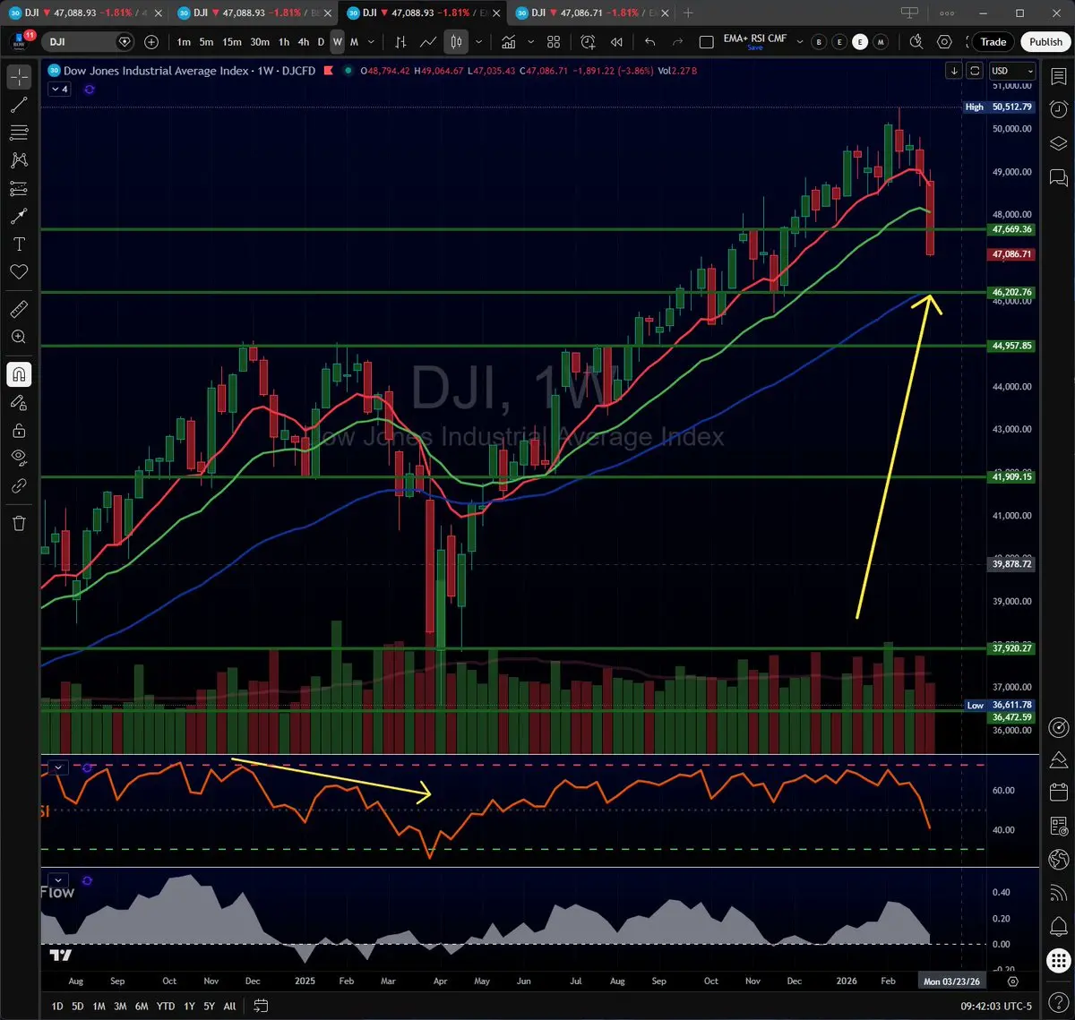Collapse the indicator legend showing 4
This screenshot has width=1075, height=1020.
coord(60,90)
